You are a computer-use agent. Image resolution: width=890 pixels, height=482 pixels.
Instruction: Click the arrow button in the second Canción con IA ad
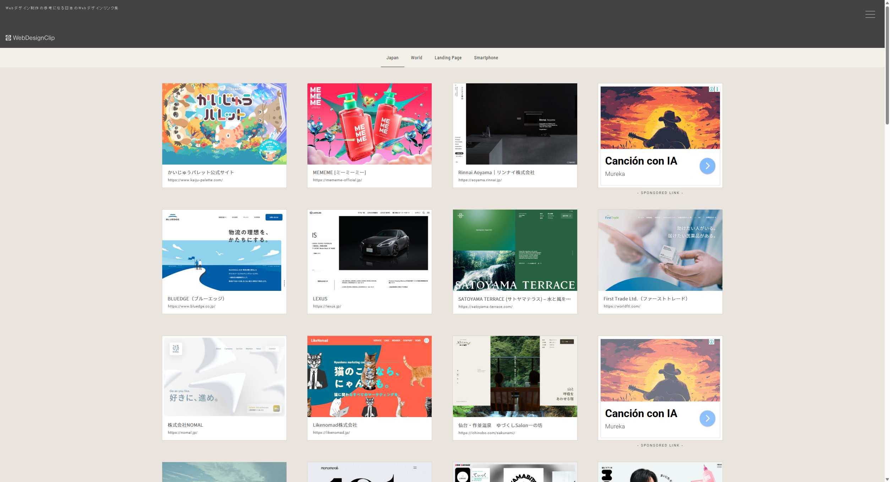tap(707, 418)
